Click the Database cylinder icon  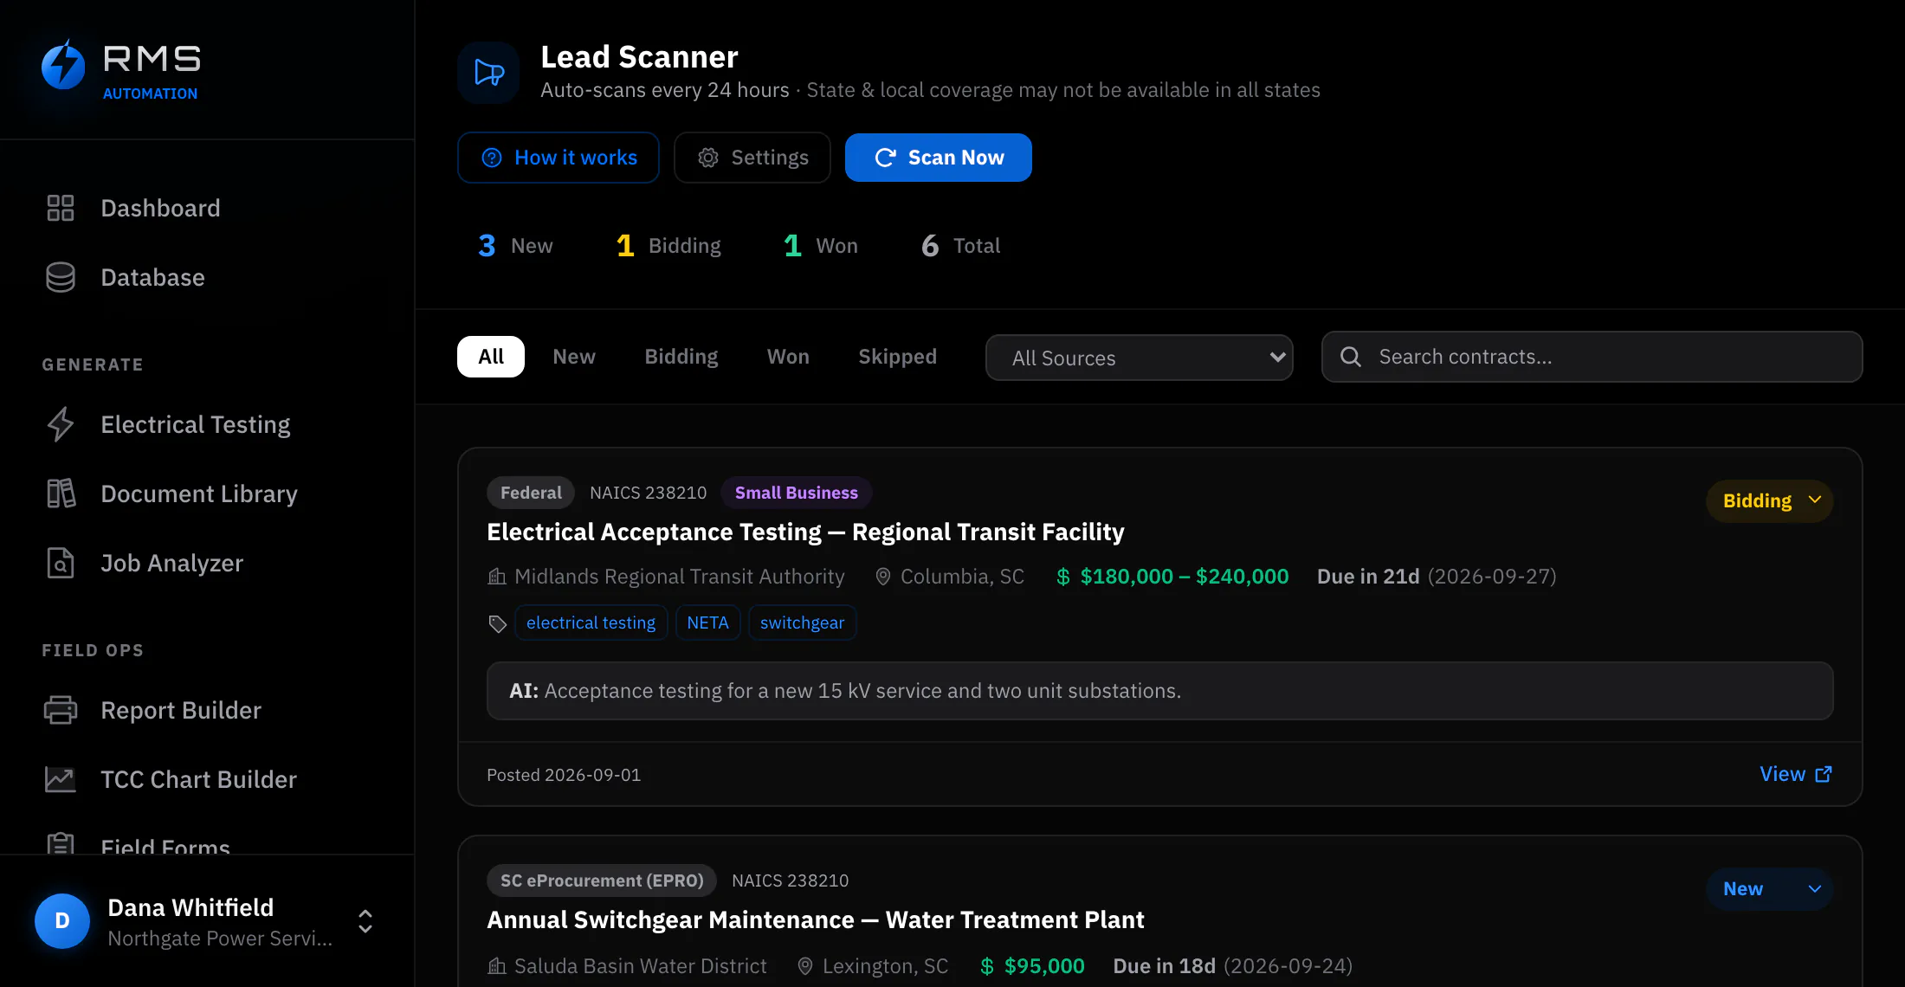(61, 277)
